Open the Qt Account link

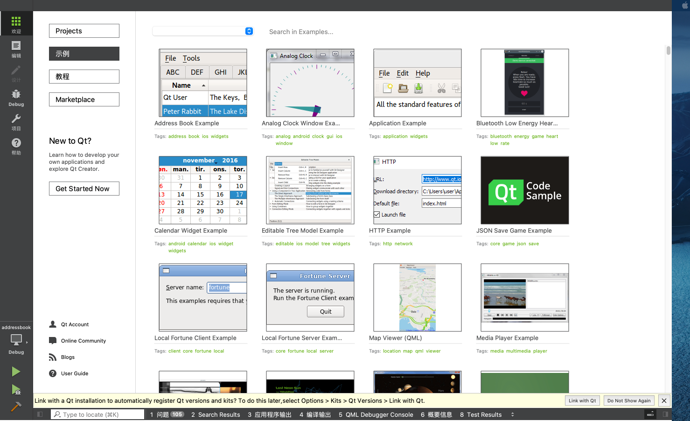[75, 324]
